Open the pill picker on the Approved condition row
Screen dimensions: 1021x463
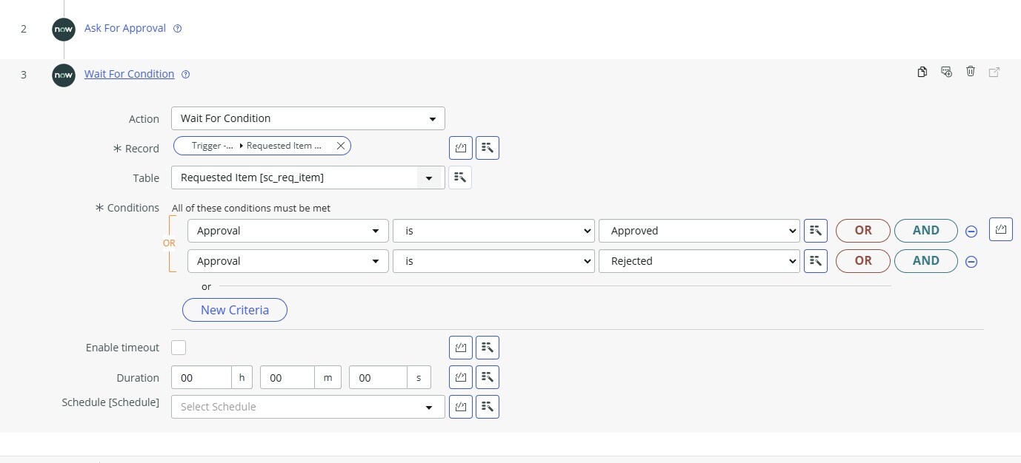[815, 230]
